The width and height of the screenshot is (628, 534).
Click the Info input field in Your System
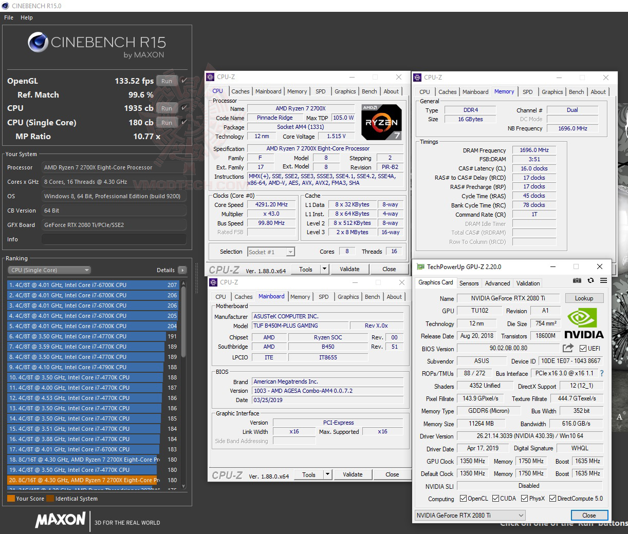(x=114, y=239)
